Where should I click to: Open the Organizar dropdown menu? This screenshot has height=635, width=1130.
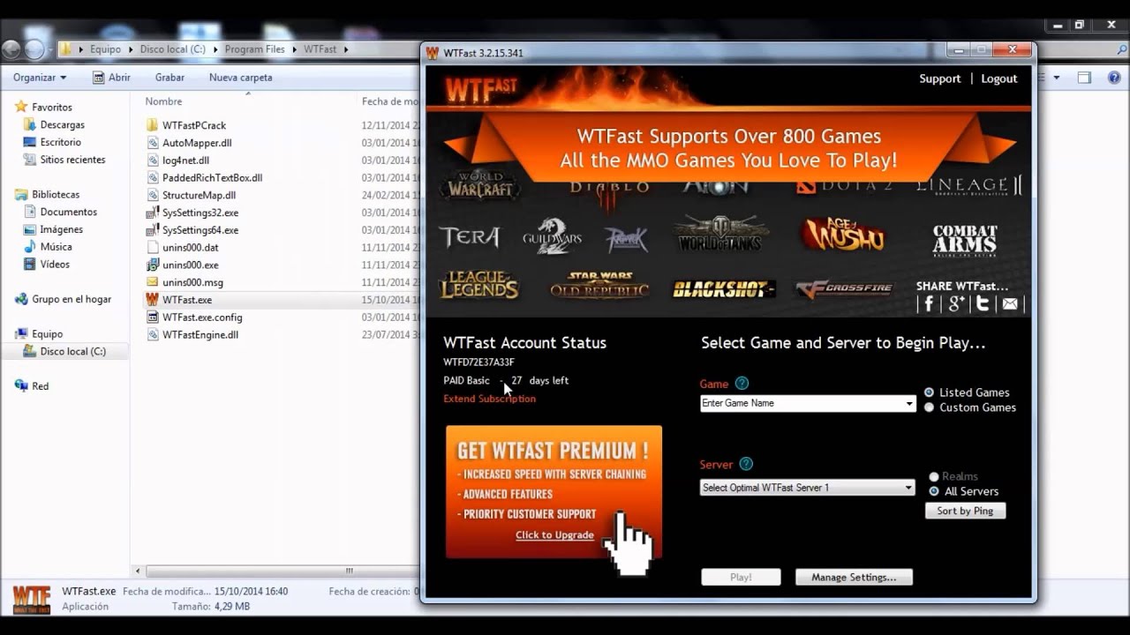tap(40, 78)
